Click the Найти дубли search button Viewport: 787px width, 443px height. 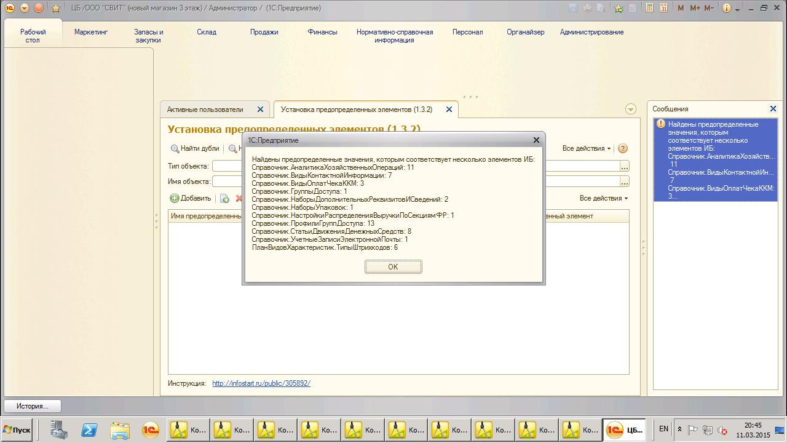pos(195,148)
